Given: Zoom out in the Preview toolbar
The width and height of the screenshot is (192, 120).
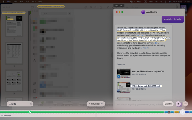Looking at the screenshot, I should click(91, 7).
